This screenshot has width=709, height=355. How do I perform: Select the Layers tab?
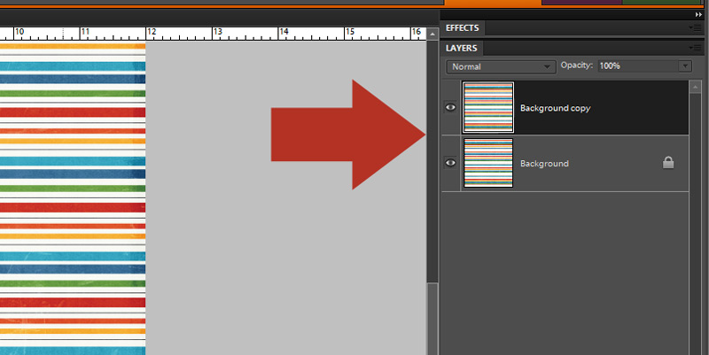click(461, 48)
